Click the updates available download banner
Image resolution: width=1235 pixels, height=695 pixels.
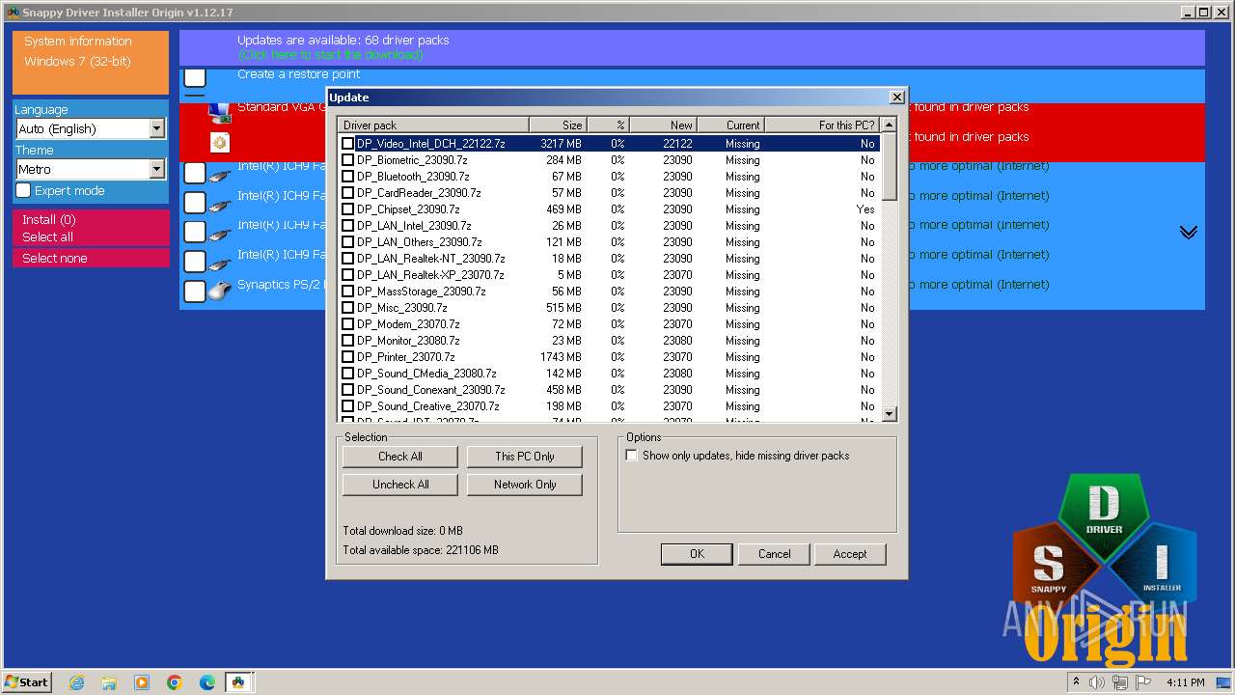pyautogui.click(x=692, y=47)
